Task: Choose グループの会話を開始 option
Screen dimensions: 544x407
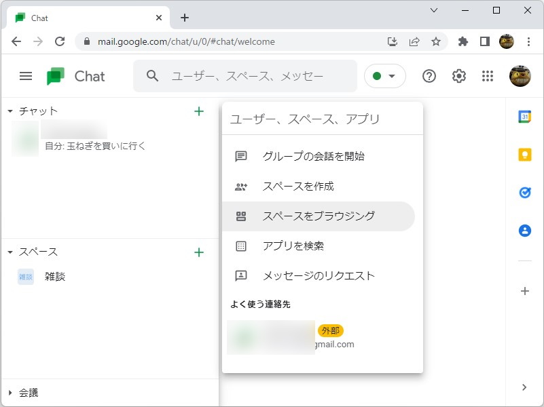Action: coord(314,155)
